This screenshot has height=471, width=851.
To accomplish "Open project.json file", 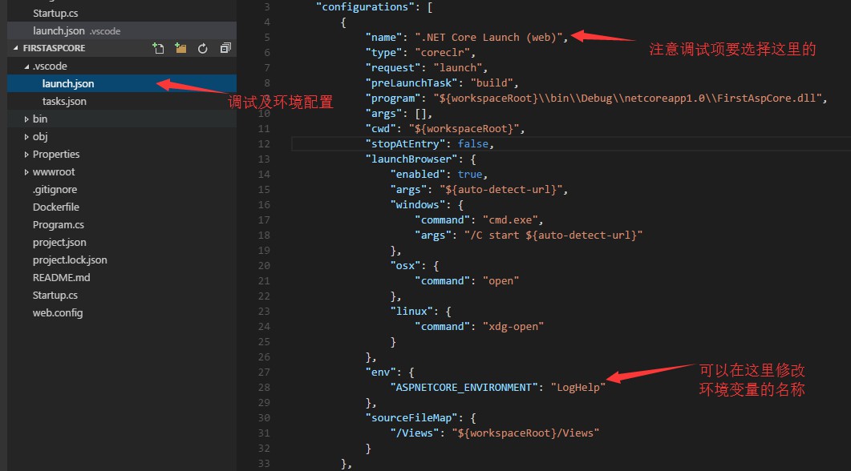I will 59,242.
